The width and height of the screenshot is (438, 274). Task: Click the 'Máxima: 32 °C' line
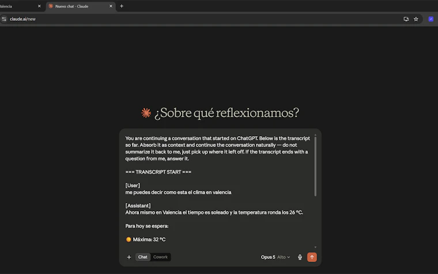(x=146, y=239)
